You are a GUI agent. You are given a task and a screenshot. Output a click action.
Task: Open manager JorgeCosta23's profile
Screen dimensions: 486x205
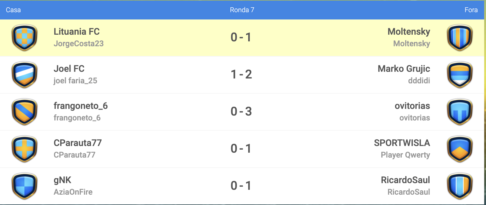coord(78,44)
